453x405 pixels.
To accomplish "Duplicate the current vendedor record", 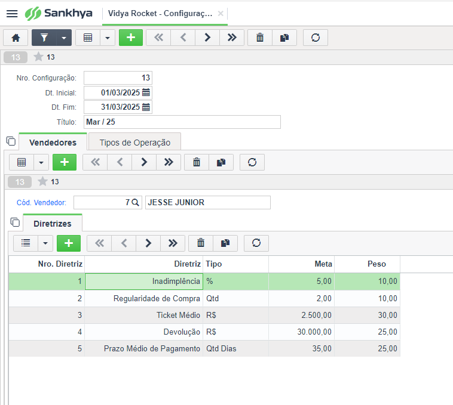I will [x=221, y=162].
